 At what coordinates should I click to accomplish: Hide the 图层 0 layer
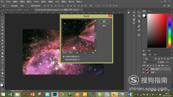pyautogui.click(x=143, y=72)
